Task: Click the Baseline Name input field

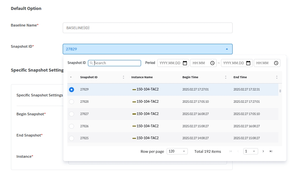Action: [x=147, y=28]
